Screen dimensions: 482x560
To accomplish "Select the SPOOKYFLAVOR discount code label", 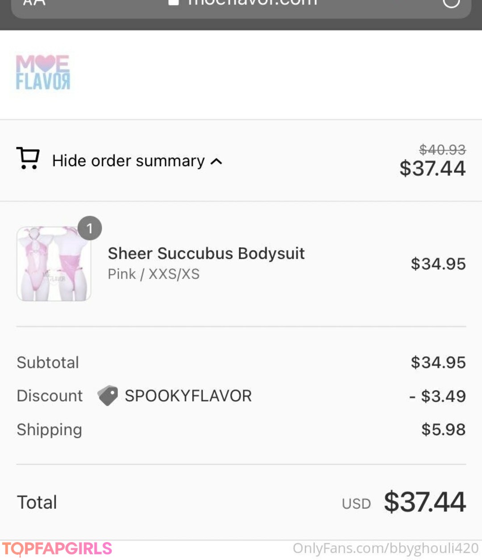I will click(x=188, y=396).
